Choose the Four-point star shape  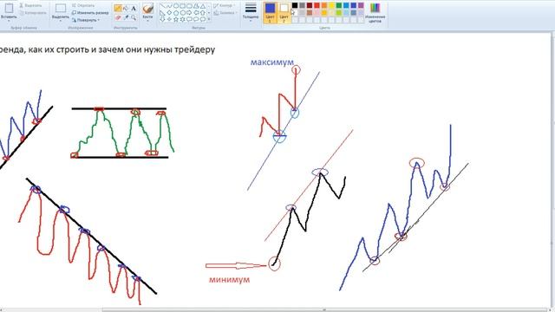[169, 19]
